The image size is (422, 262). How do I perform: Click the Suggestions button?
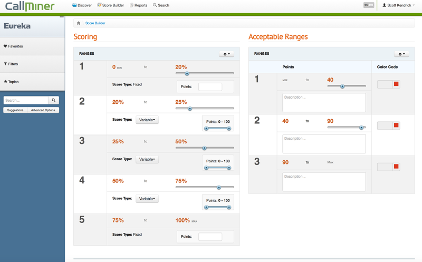[x=15, y=110]
